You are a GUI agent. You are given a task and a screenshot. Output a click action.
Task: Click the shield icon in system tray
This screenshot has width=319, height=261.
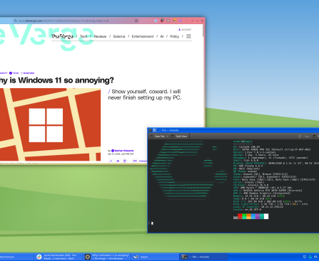click(304, 257)
